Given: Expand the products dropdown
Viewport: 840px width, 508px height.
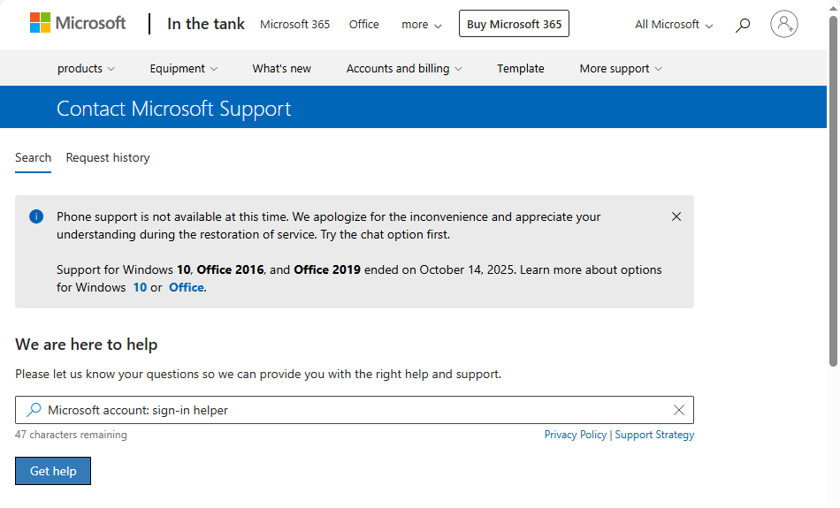Looking at the screenshot, I should pos(86,69).
